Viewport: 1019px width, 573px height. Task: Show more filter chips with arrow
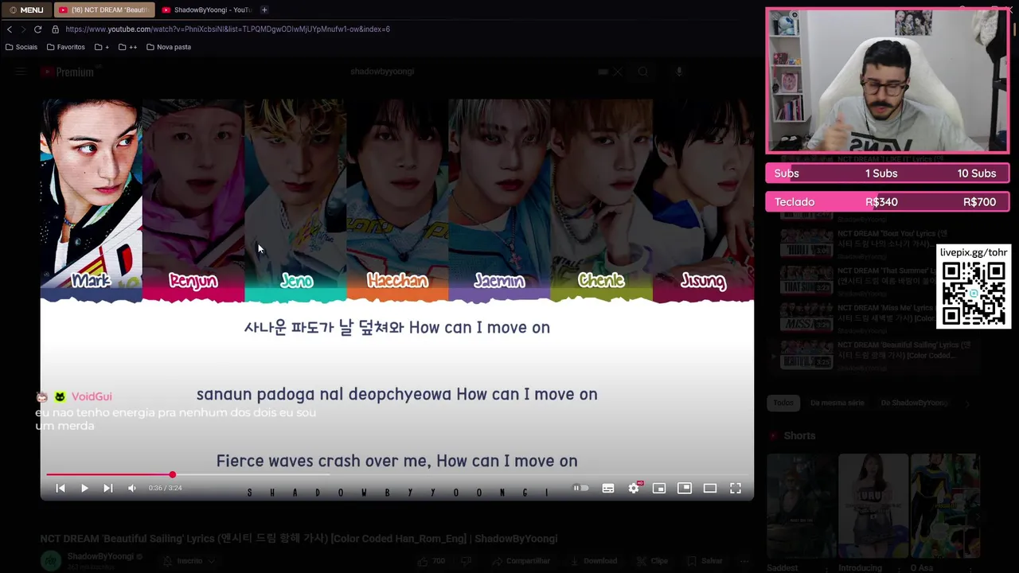(x=967, y=403)
